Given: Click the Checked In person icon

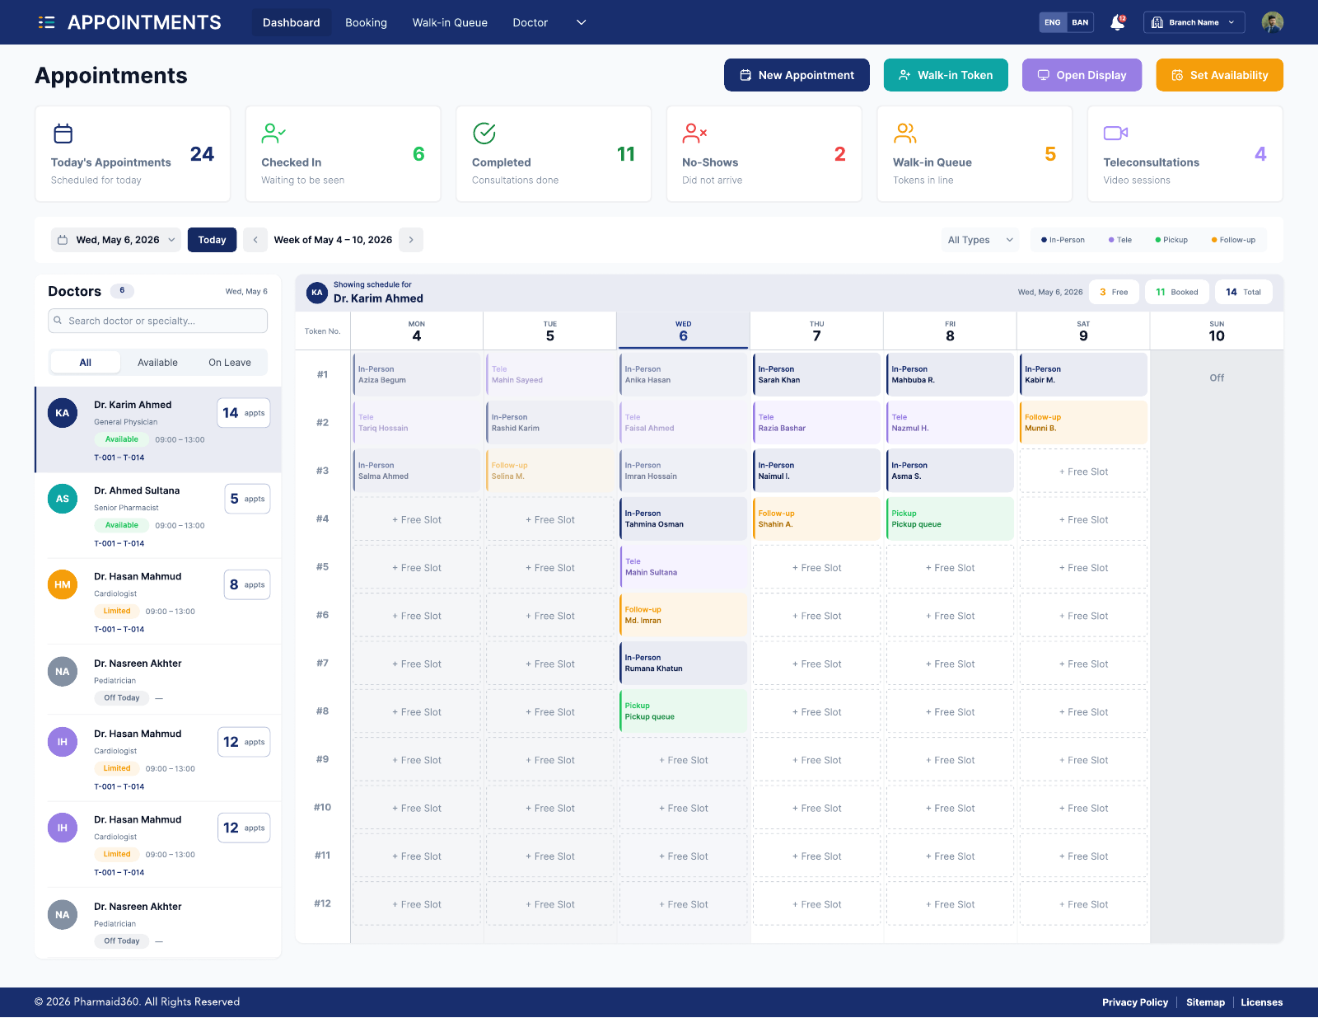Looking at the screenshot, I should click(273, 133).
